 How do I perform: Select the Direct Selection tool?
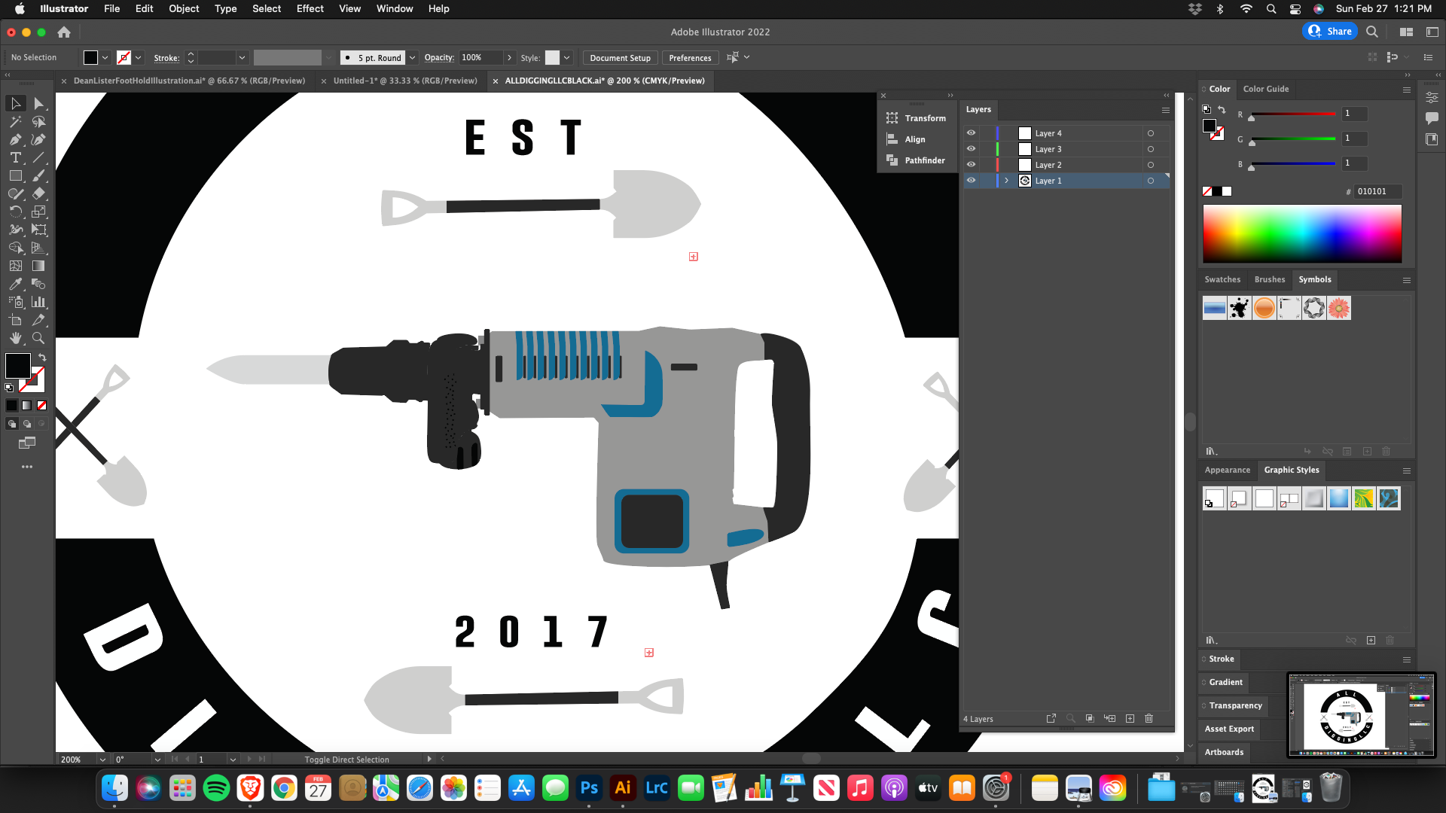click(39, 103)
